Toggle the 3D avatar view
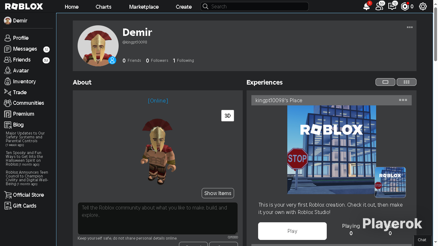Image resolution: width=438 pixels, height=246 pixels. pyautogui.click(x=228, y=116)
